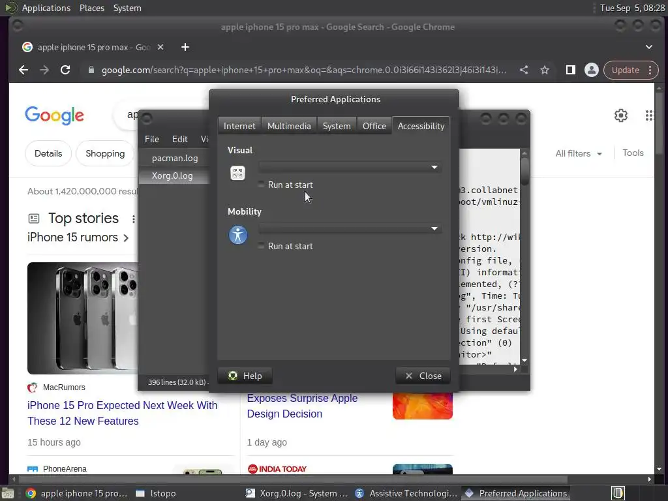This screenshot has height=501, width=668.
Task: Open the Internet tab in Preferred Applications
Action: point(239,126)
